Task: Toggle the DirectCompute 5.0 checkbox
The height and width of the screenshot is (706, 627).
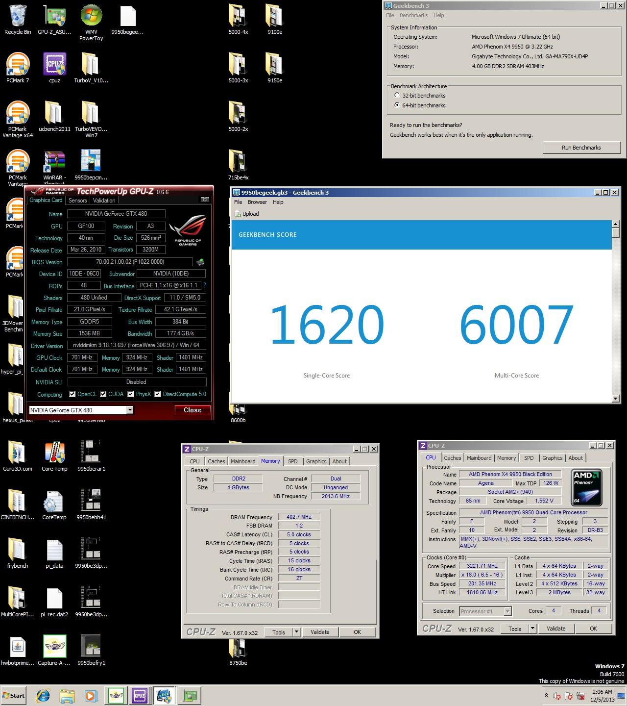Action: [158, 394]
